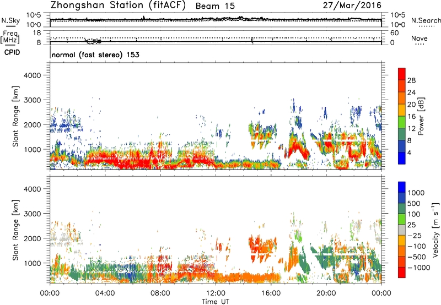441x305 pixels.
Task: Click the 'Freq. [MHz]' axis label
Action: pos(10,37)
